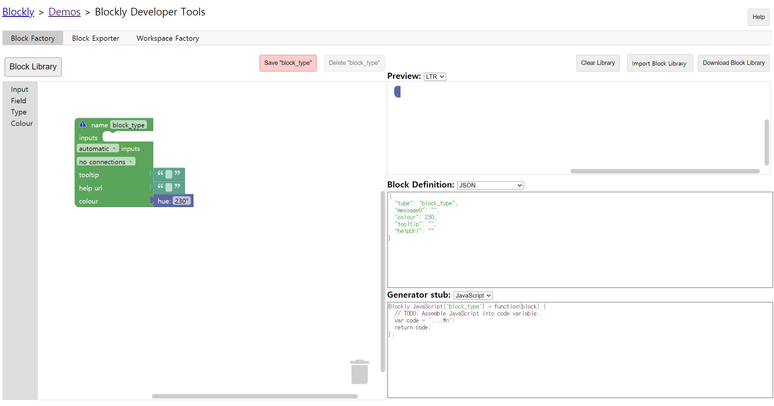774x406 pixels.
Task: Switch to Workspace Factory tab
Action: pos(167,38)
